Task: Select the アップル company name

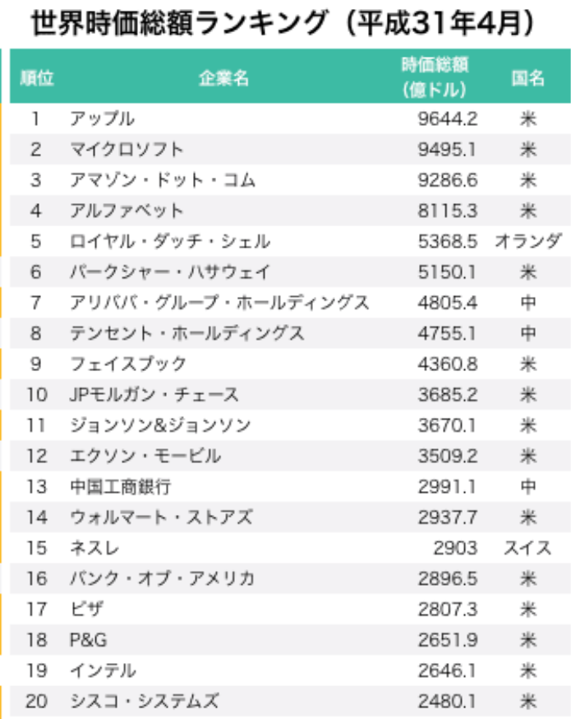Action: coord(102,118)
